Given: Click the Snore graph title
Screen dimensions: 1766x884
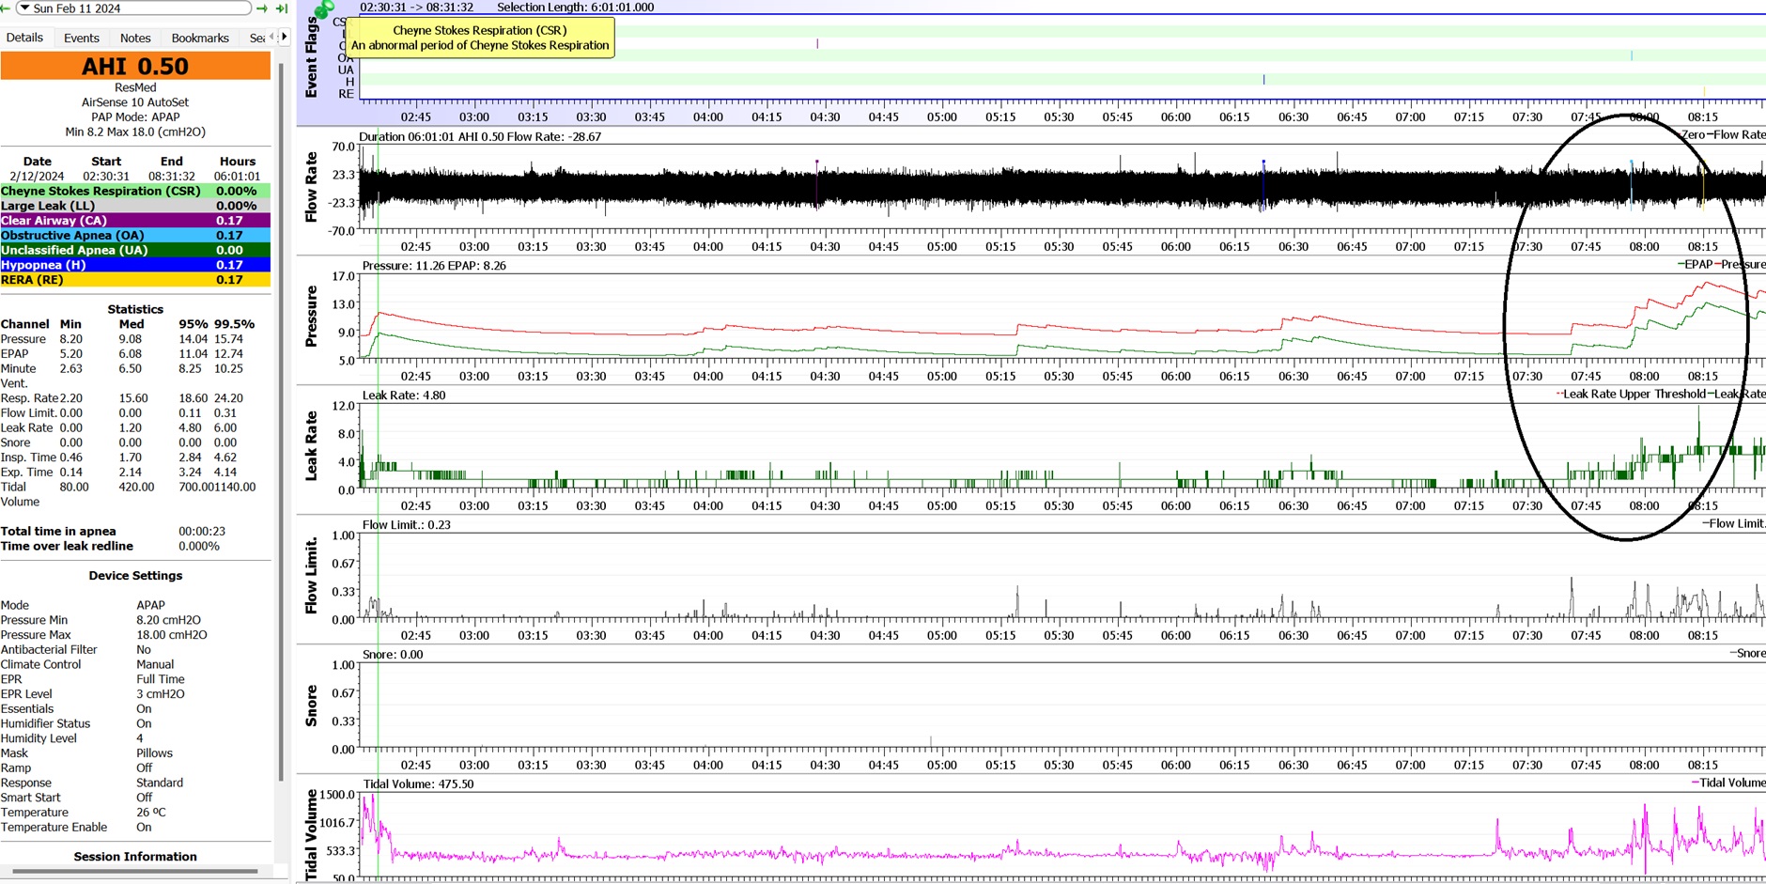Looking at the screenshot, I should [311, 706].
